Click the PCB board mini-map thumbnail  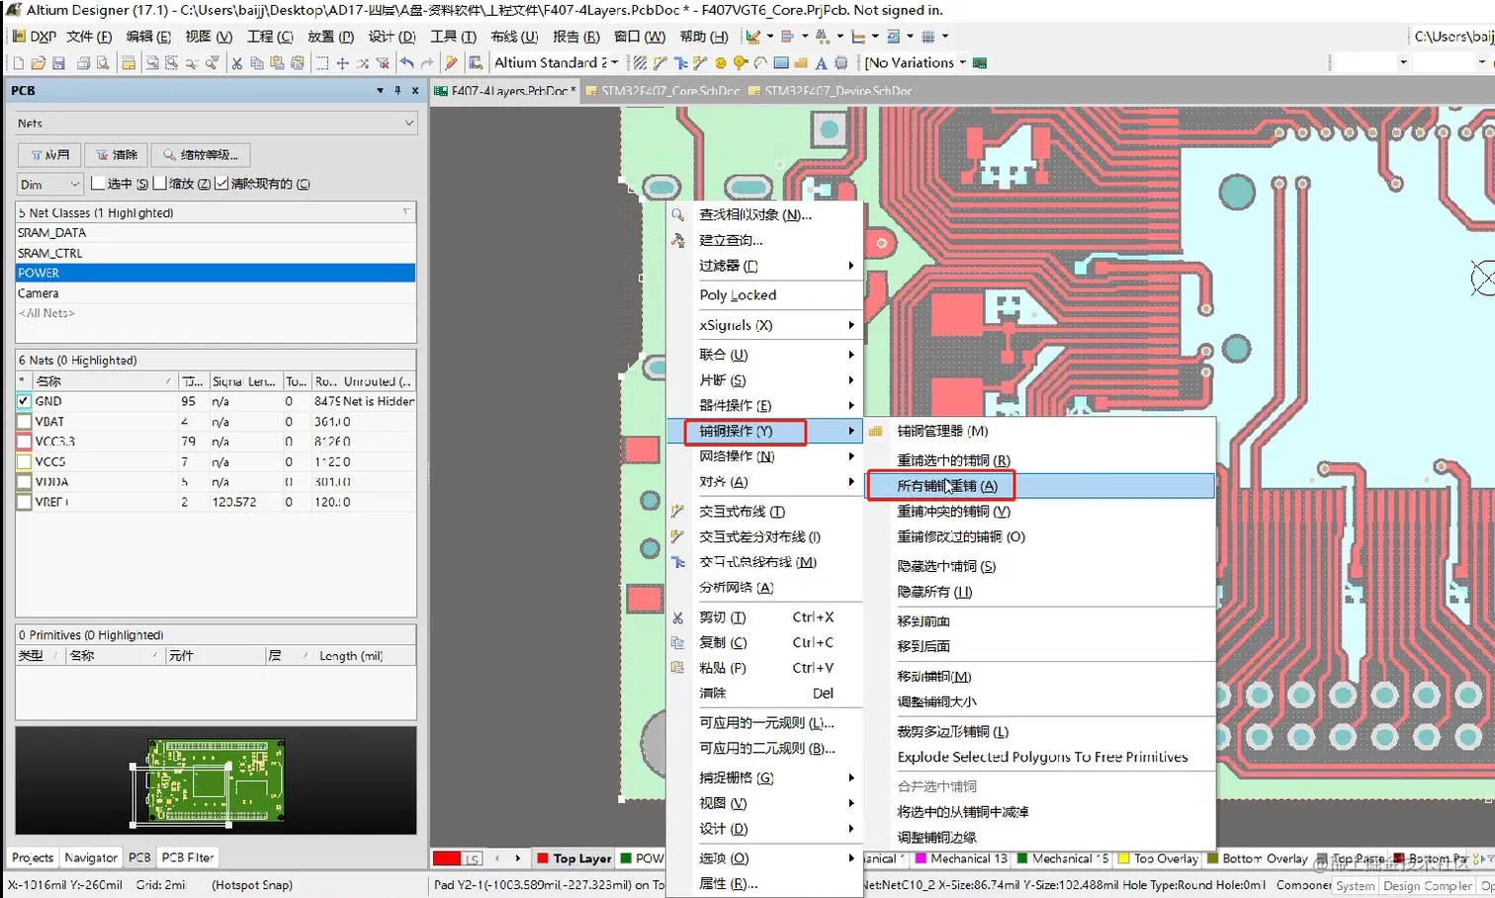(x=216, y=780)
